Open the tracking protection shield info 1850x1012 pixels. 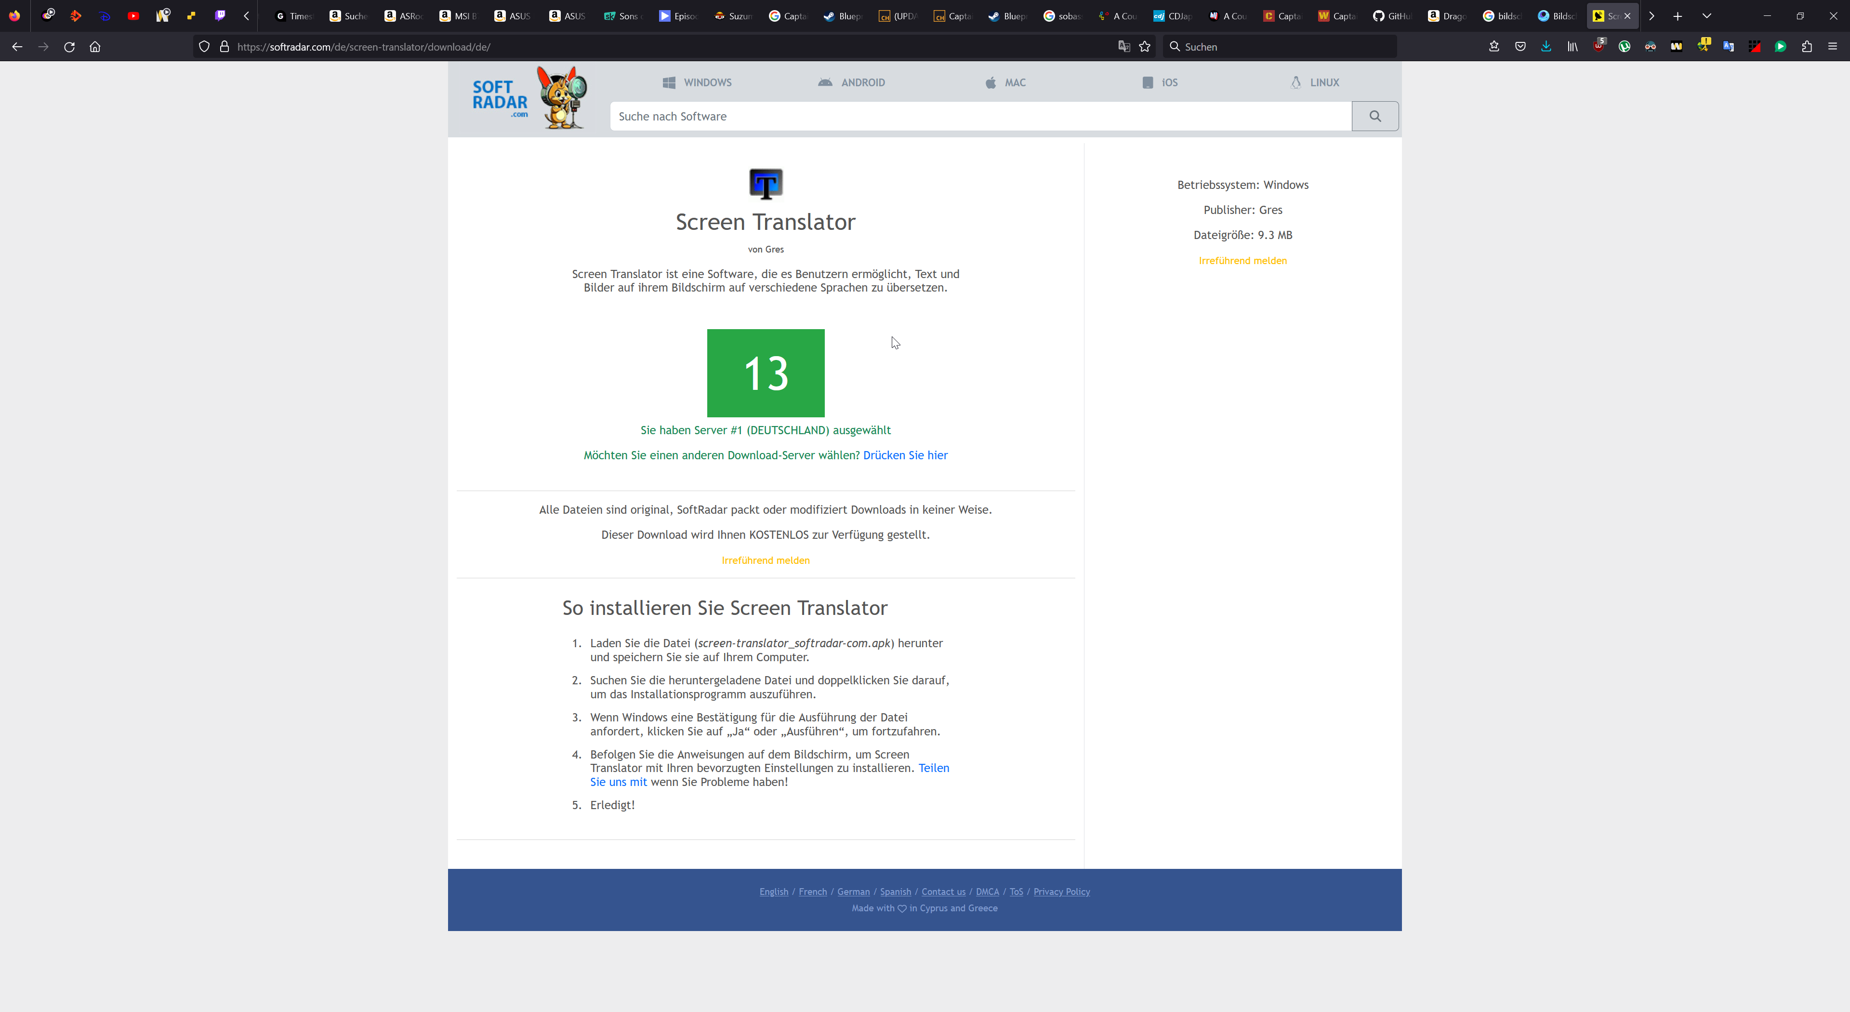coord(204,47)
